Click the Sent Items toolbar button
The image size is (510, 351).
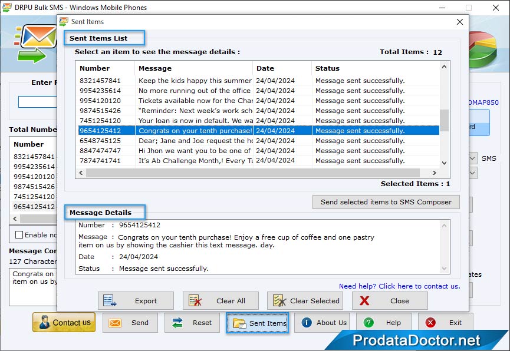coord(257,323)
